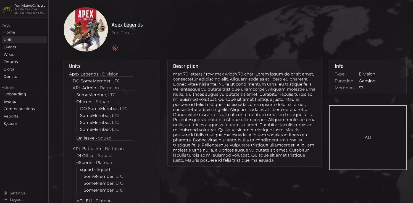The height and width of the screenshot is (203, 413).
Task: Click the Info panel heading
Action: [339, 66]
